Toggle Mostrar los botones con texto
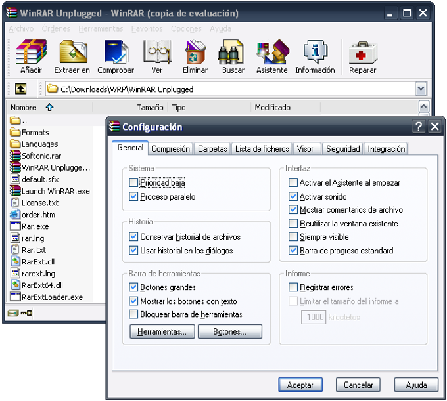 (x=133, y=301)
